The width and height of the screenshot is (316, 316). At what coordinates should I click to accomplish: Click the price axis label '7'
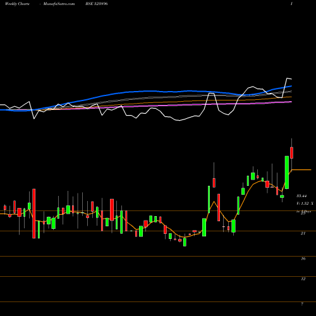pos(302,304)
